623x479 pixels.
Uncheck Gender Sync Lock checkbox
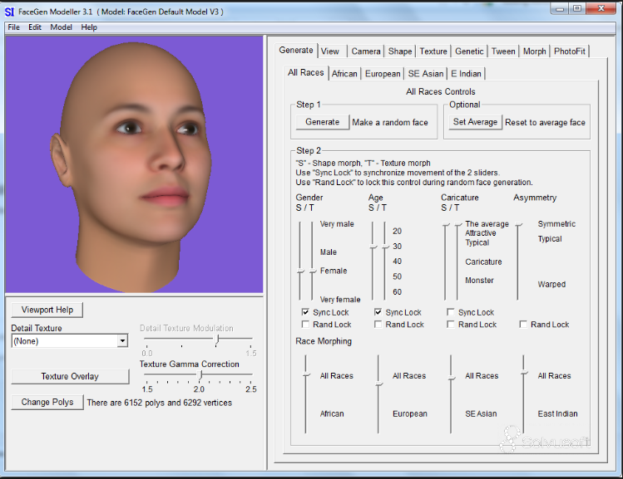click(305, 312)
